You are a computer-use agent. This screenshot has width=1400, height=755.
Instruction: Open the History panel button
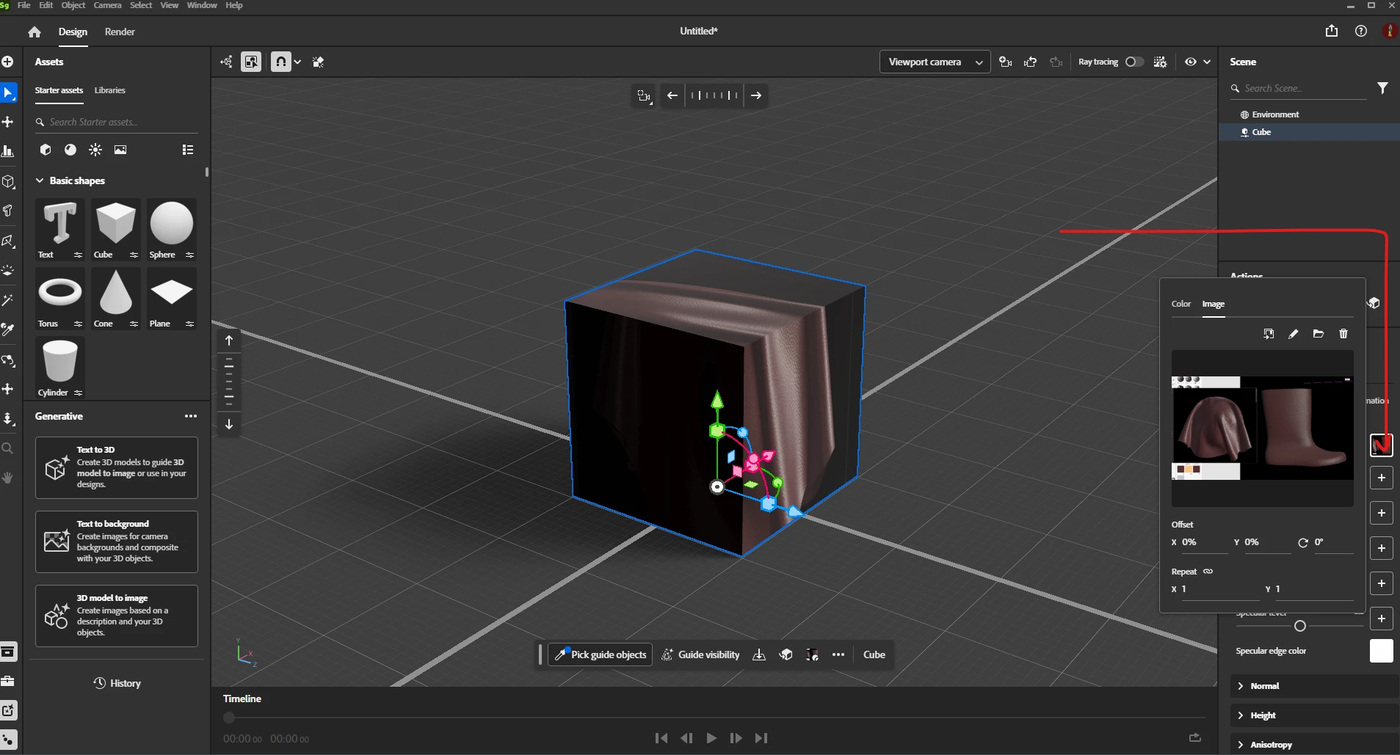(x=117, y=683)
